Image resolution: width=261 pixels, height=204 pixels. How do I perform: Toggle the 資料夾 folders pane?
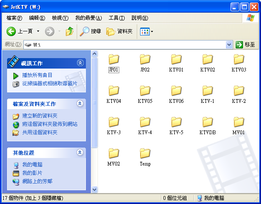119,31
